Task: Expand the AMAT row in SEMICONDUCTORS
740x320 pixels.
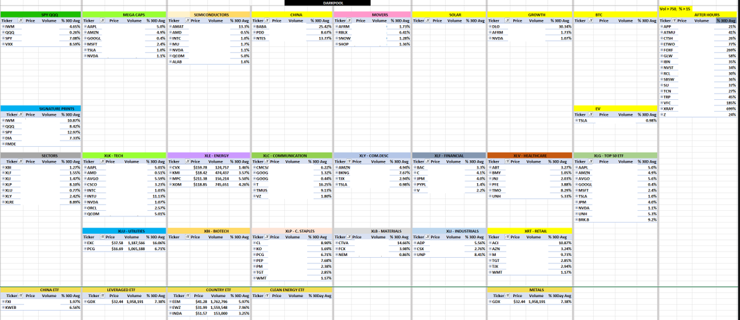Action: (x=170, y=27)
